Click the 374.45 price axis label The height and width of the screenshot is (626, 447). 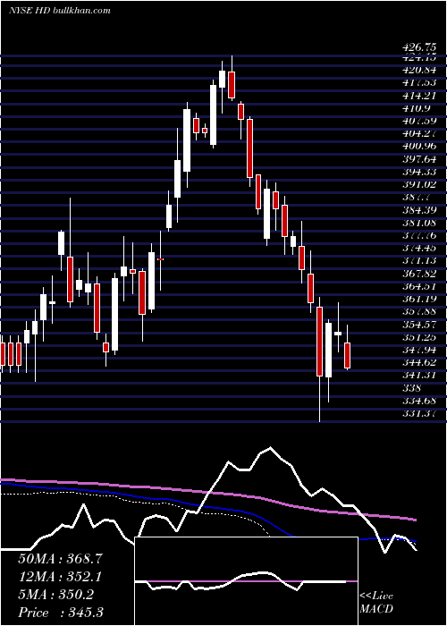coord(418,248)
